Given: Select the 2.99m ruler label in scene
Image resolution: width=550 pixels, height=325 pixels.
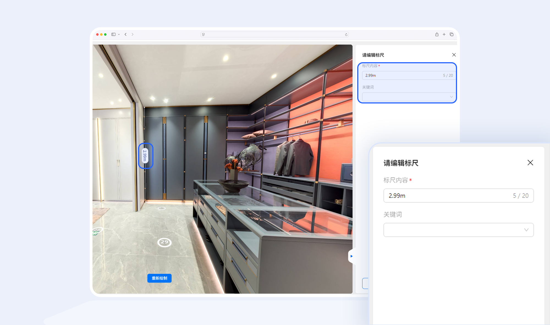Looking at the screenshot, I should click(x=145, y=156).
